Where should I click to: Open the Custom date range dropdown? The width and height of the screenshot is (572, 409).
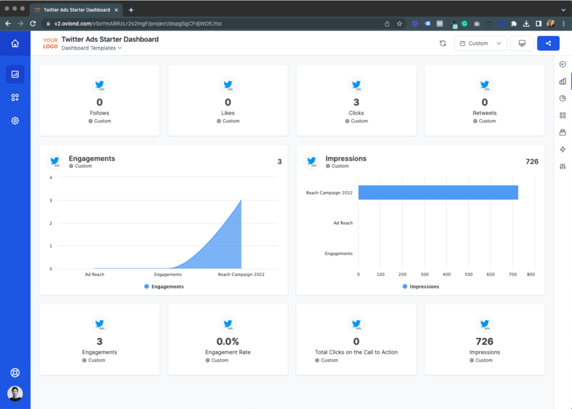point(480,44)
